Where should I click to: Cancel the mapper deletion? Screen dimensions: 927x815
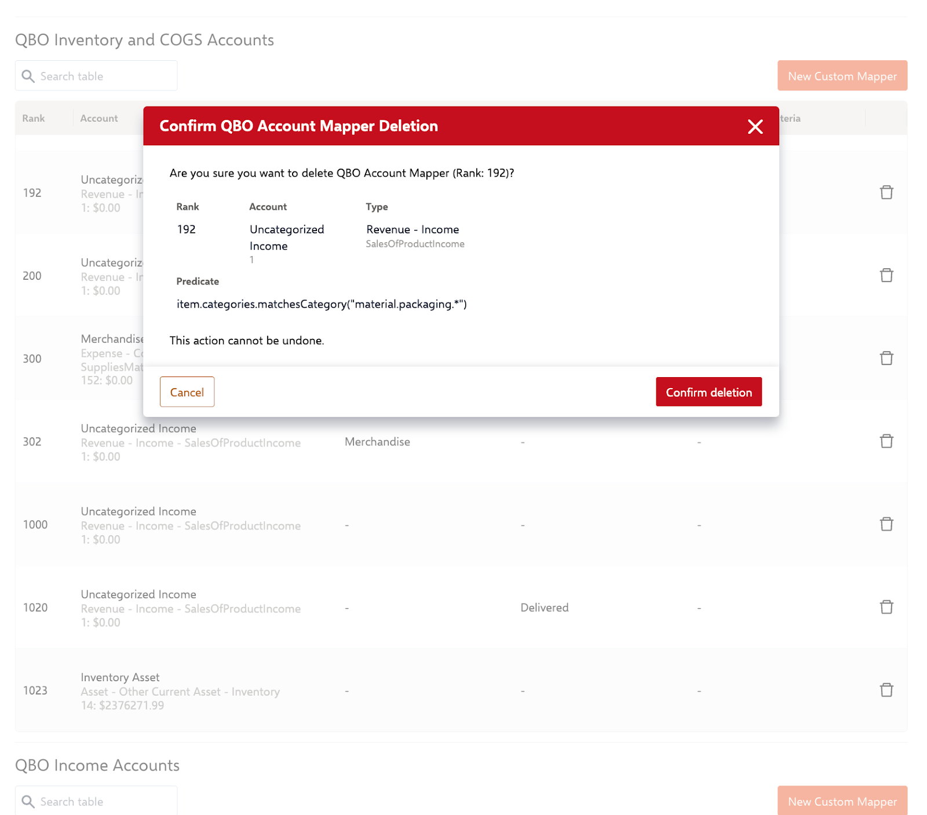[187, 392]
